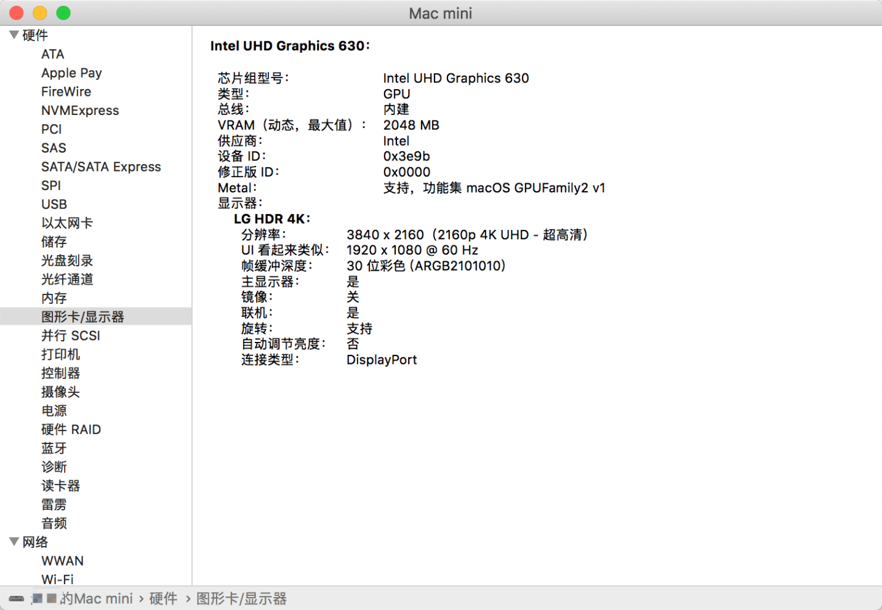This screenshot has height=610, width=882.
Task: View 内存 memory information
Action: [x=54, y=298]
